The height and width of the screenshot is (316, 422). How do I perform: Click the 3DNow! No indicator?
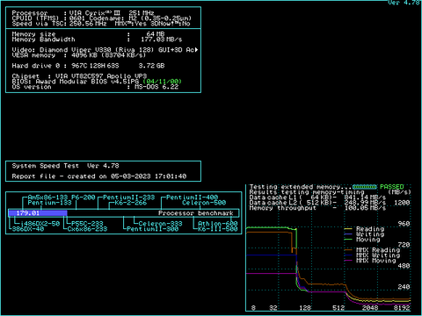[171, 24]
